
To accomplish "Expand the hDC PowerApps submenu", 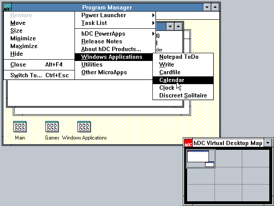I will (x=115, y=33).
